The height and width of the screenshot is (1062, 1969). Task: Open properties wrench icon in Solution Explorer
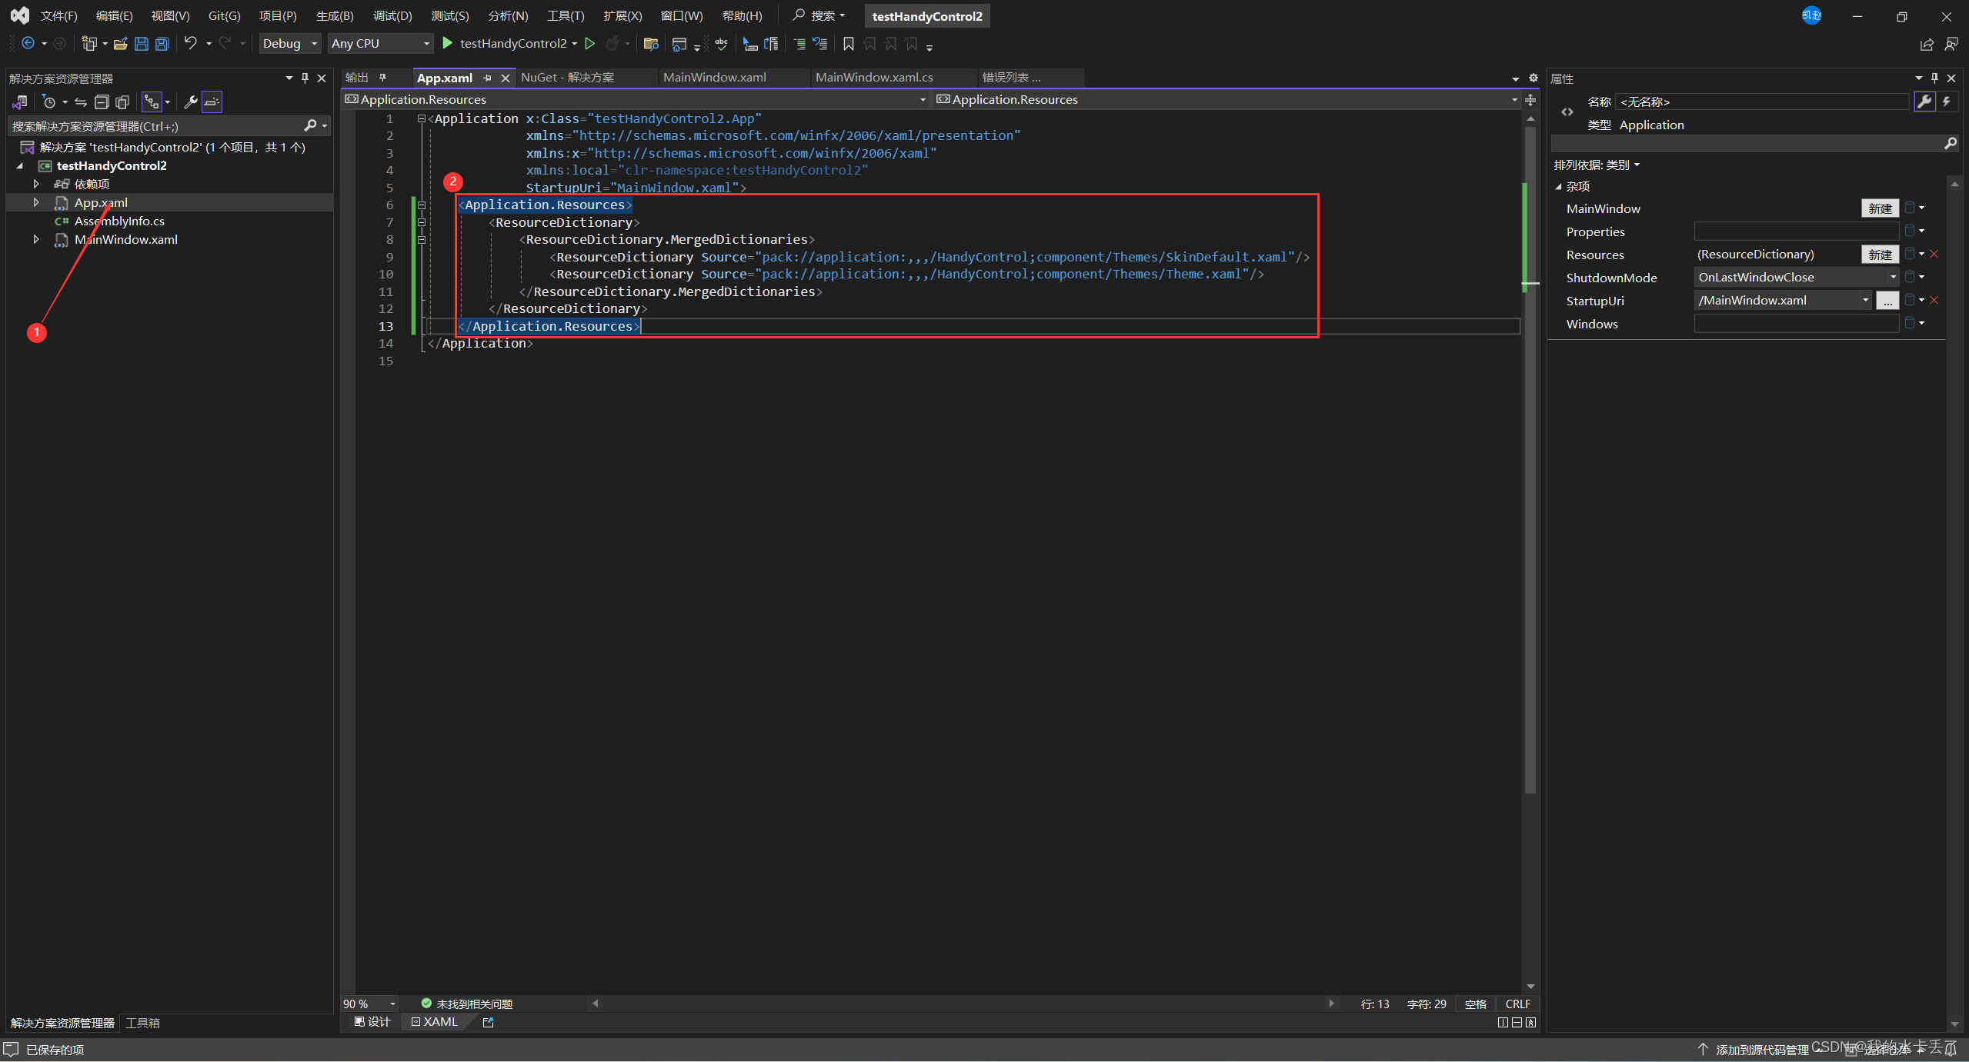[x=191, y=102]
